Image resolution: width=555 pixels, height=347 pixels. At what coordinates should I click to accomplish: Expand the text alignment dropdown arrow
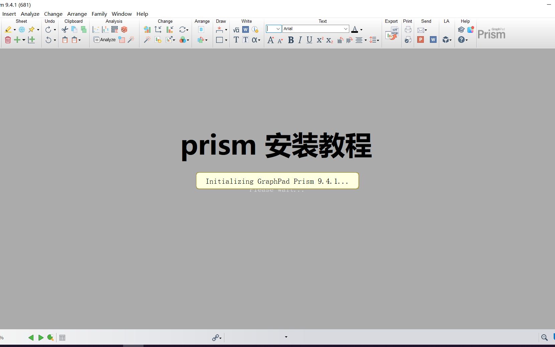point(365,40)
